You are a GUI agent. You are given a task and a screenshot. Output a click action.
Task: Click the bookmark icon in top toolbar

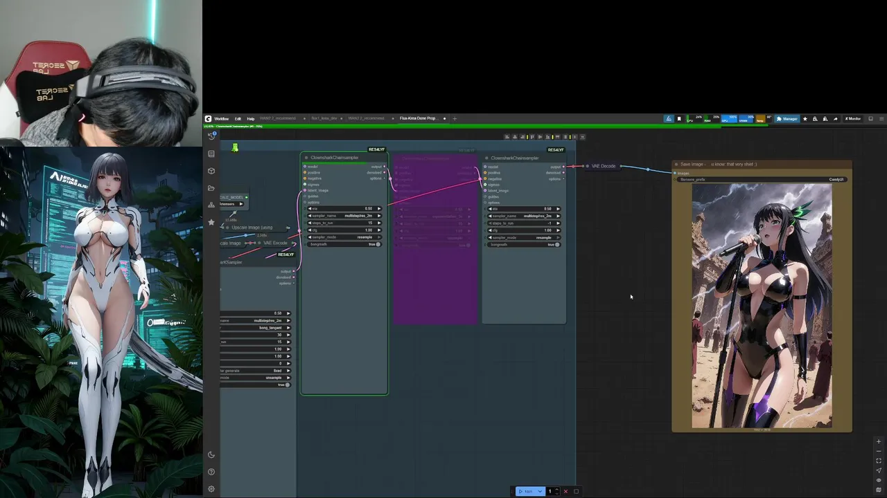(679, 119)
